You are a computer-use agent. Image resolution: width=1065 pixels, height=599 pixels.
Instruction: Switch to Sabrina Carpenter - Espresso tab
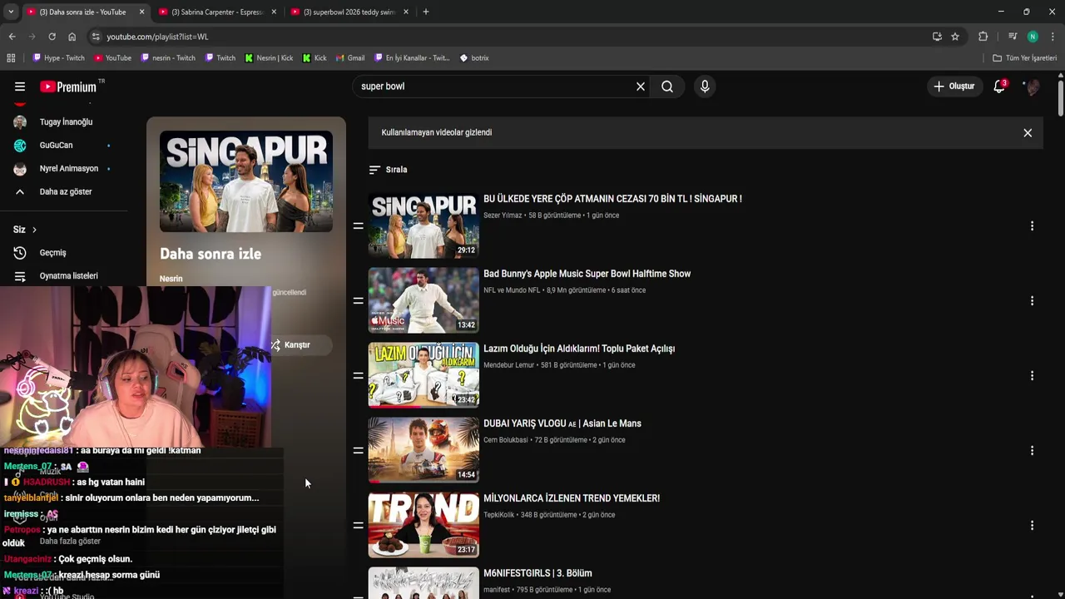click(217, 12)
